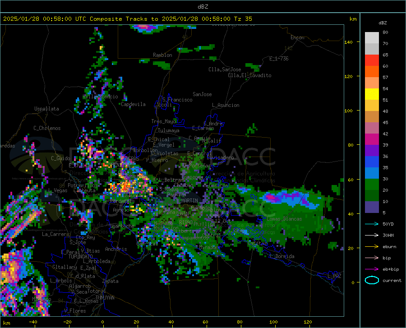406x328 pixels.
Task: Click the S_Francisco map label
Action: pyautogui.click(x=177, y=100)
